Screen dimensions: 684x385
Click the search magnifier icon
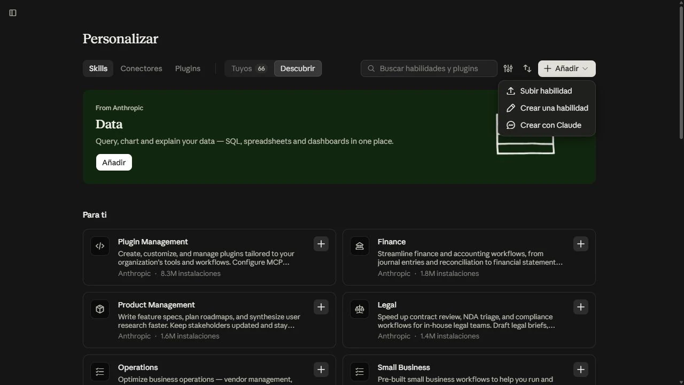pos(371,68)
